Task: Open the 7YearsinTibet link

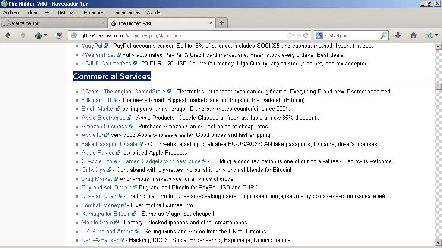Action: tap(98, 55)
